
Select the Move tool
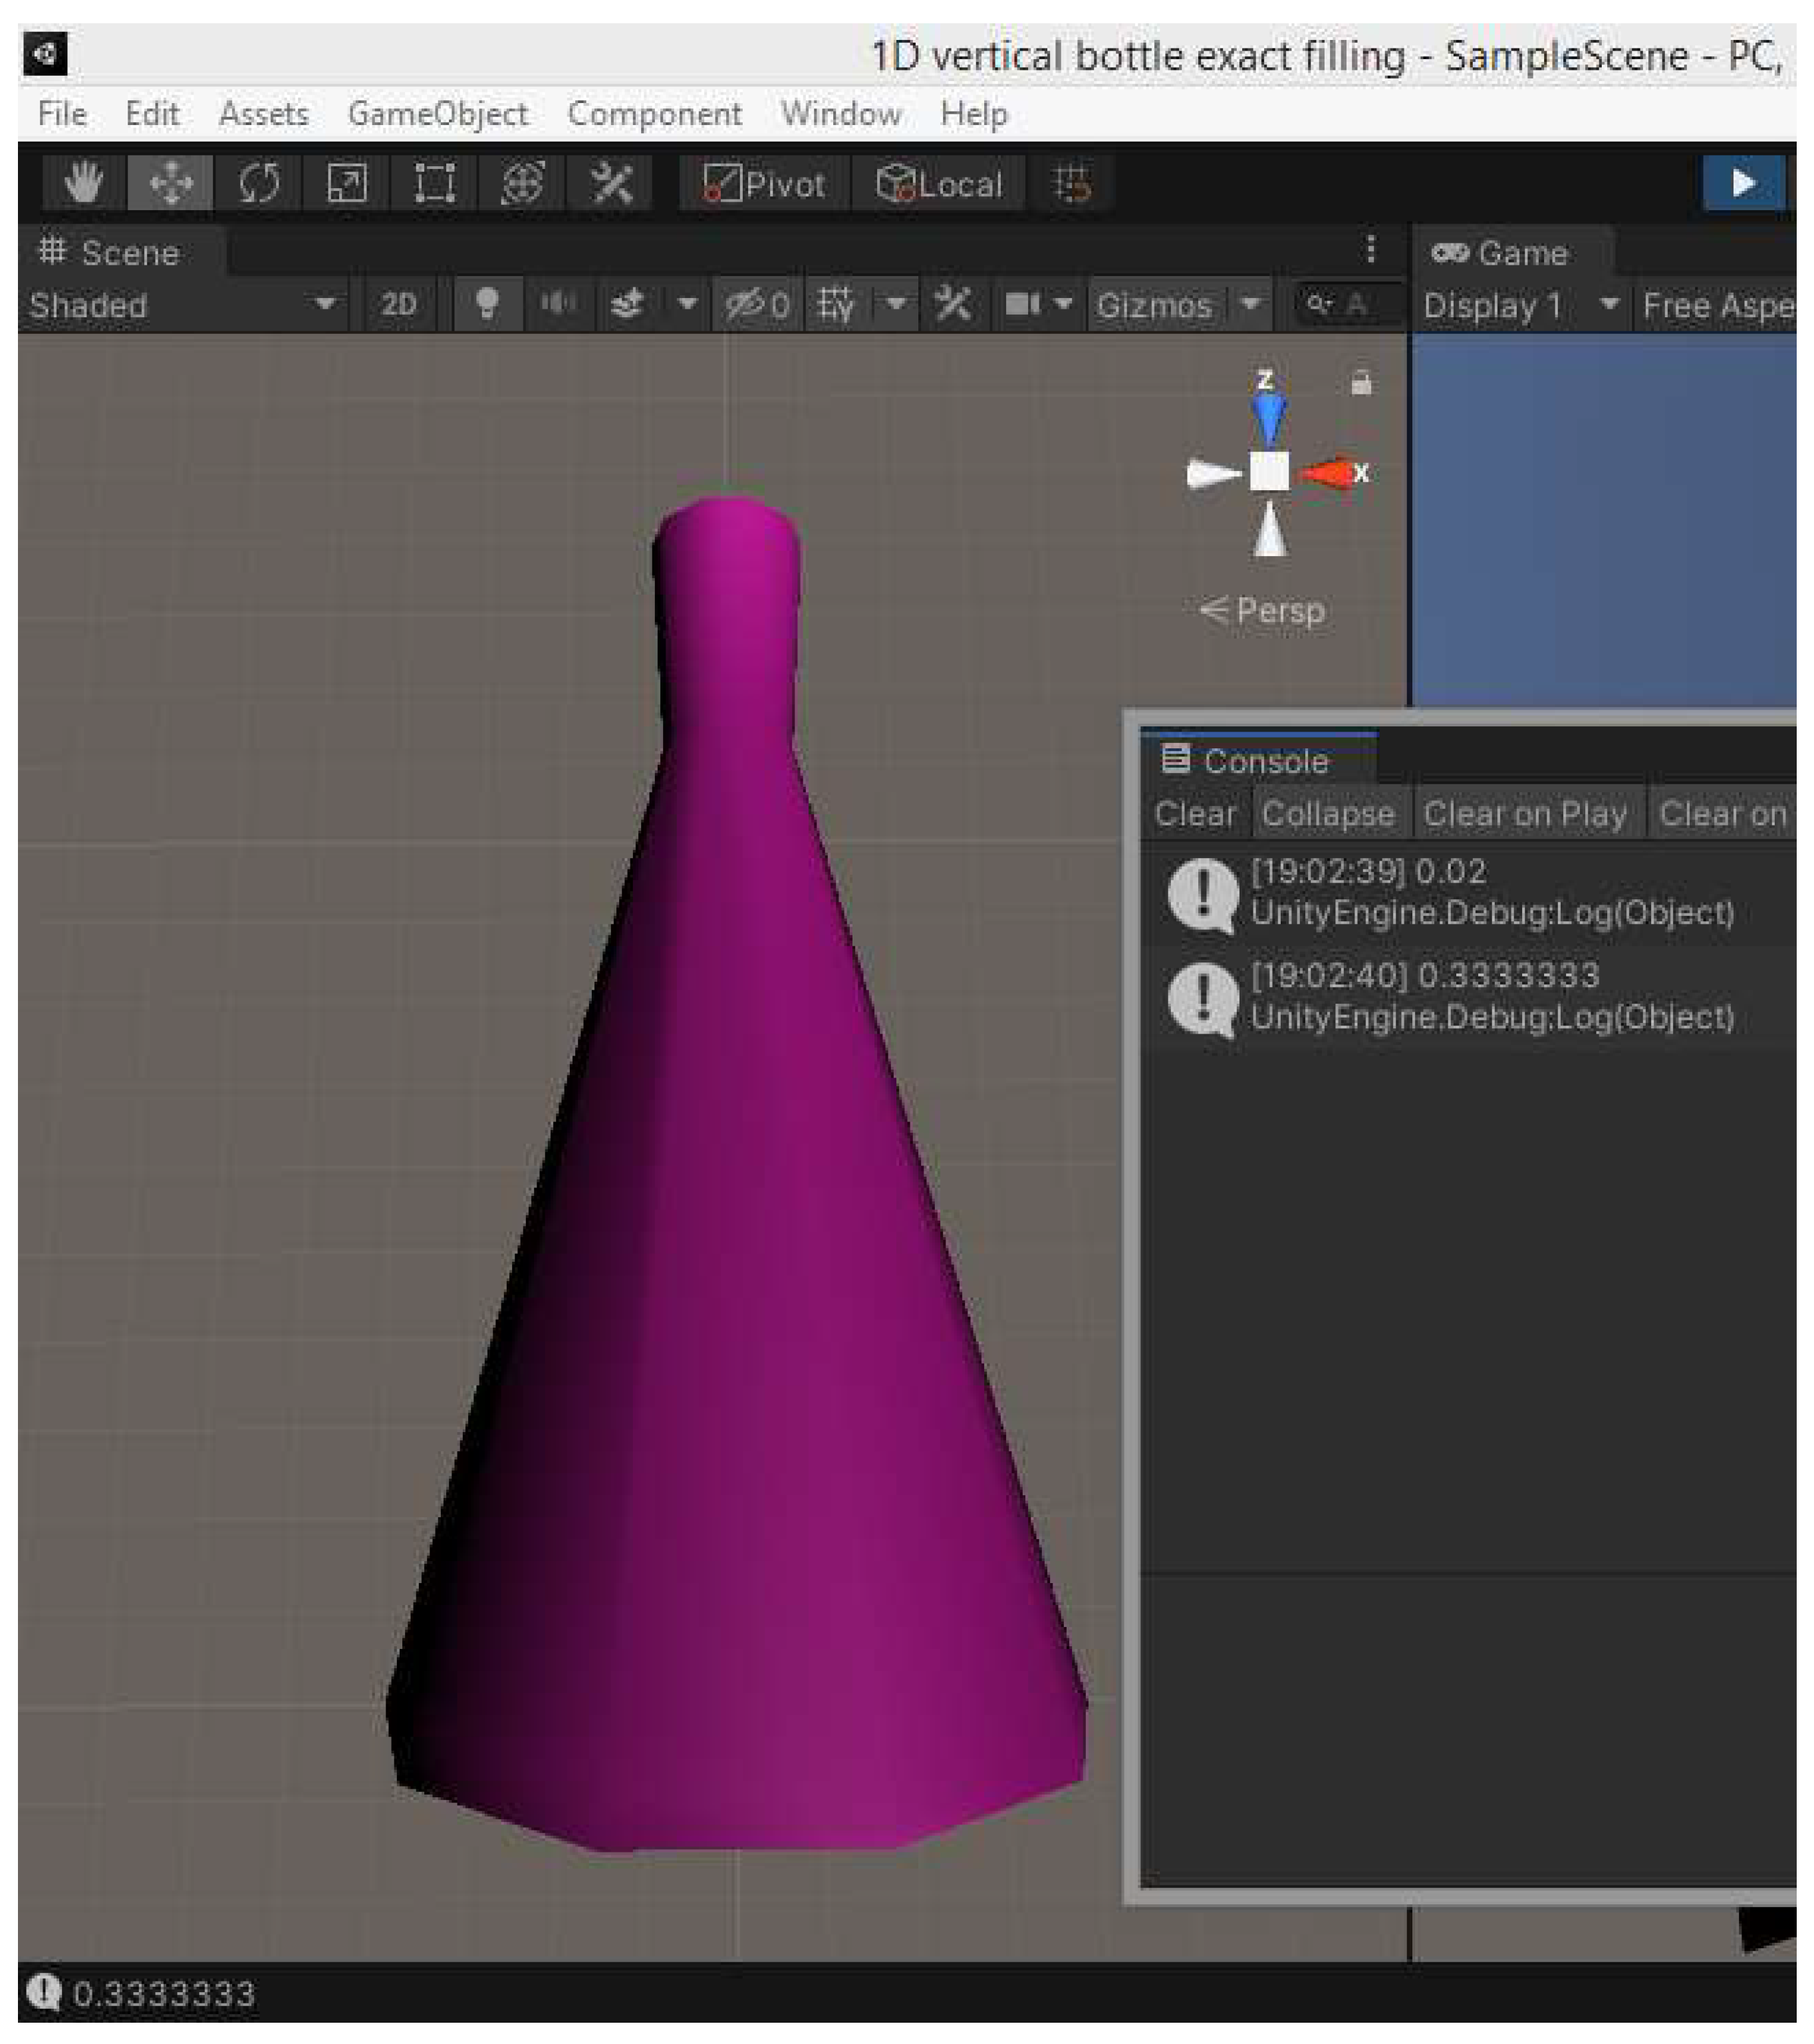click(x=171, y=183)
